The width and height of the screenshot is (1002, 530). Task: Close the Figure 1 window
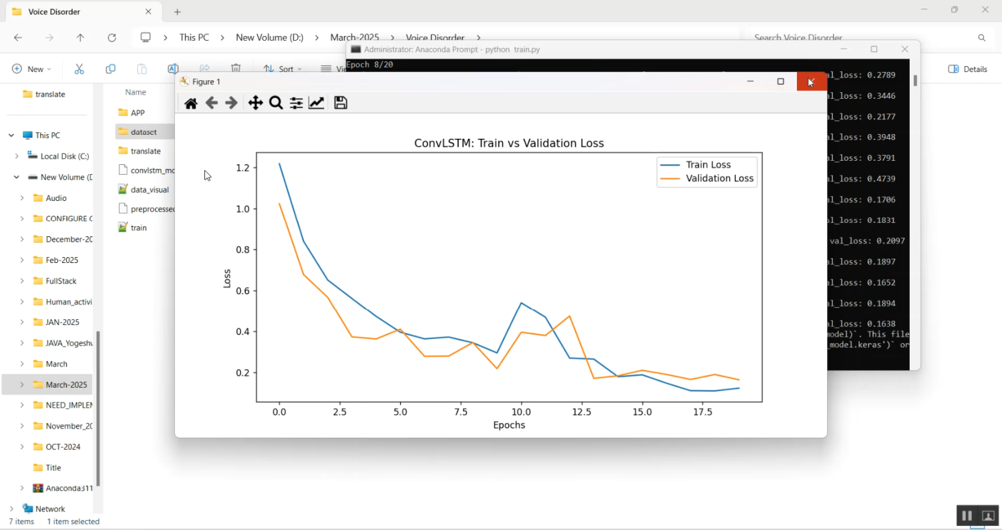(x=812, y=81)
